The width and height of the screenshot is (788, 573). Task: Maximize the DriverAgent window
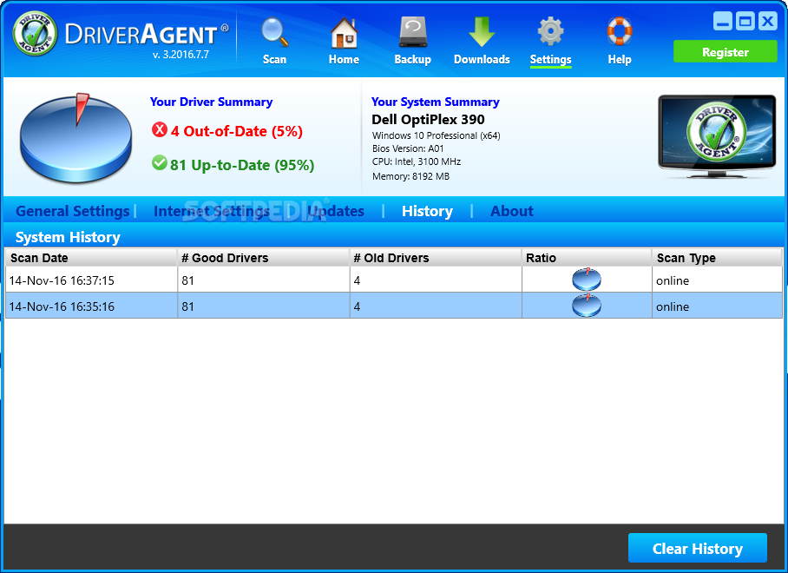pyautogui.click(x=745, y=21)
